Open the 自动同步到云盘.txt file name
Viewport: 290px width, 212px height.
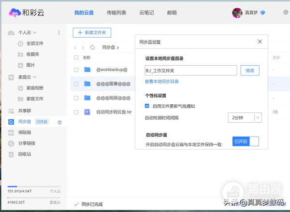(114, 112)
